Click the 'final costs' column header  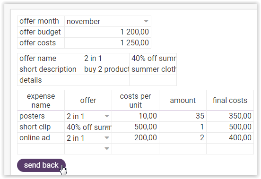point(230,101)
